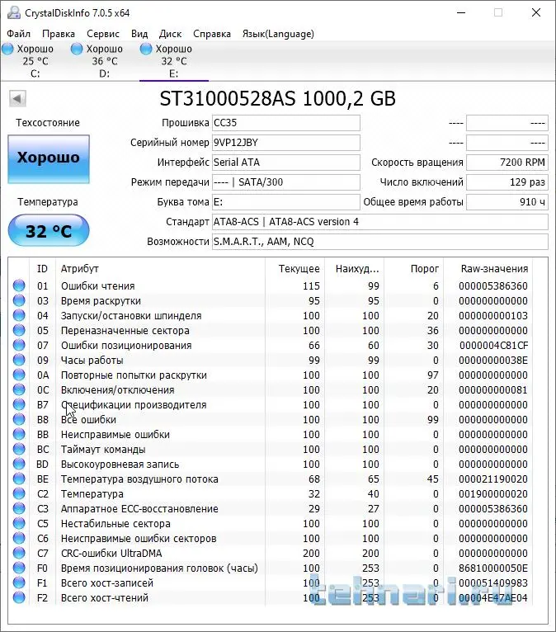
Task: Click status orb for 0A Повторные попытки раскрутки
Action: point(19,375)
